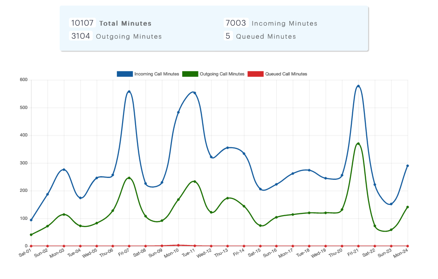Click the blue incoming data point on Mon-24
Viewport: 438px width, 279px height.
tap(408, 166)
